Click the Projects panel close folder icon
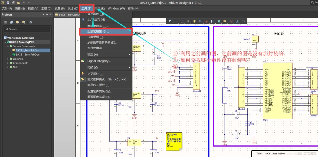This screenshot has width=318, height=157. [24, 22]
